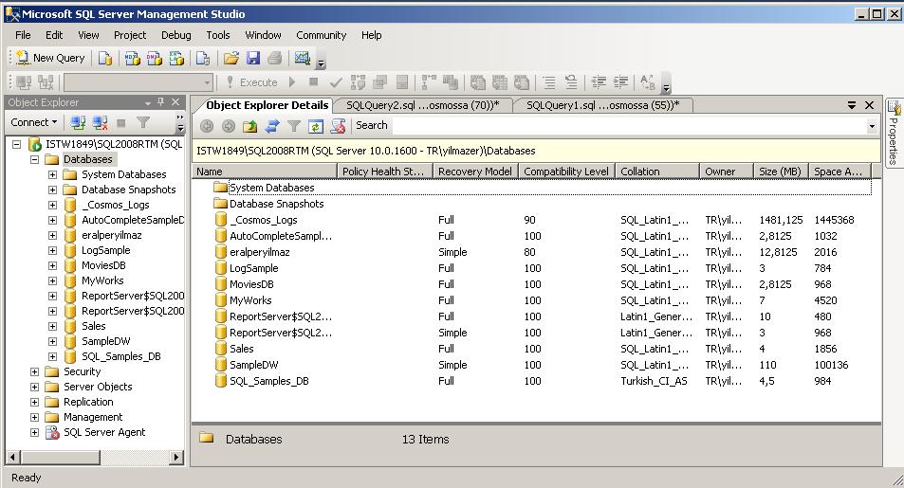Switch to the SQLQuery1.sql tab
The height and width of the screenshot is (488, 904).
(x=602, y=105)
